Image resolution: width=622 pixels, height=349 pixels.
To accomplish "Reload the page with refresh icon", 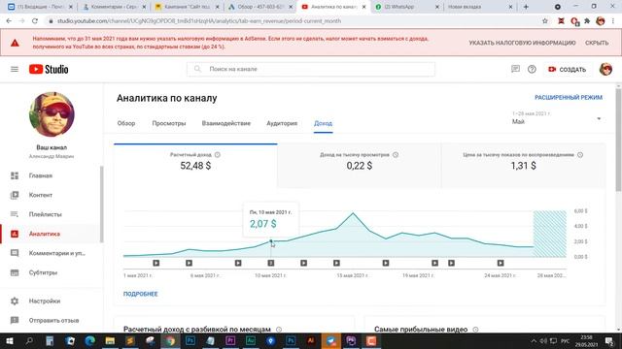I will coord(35,21).
